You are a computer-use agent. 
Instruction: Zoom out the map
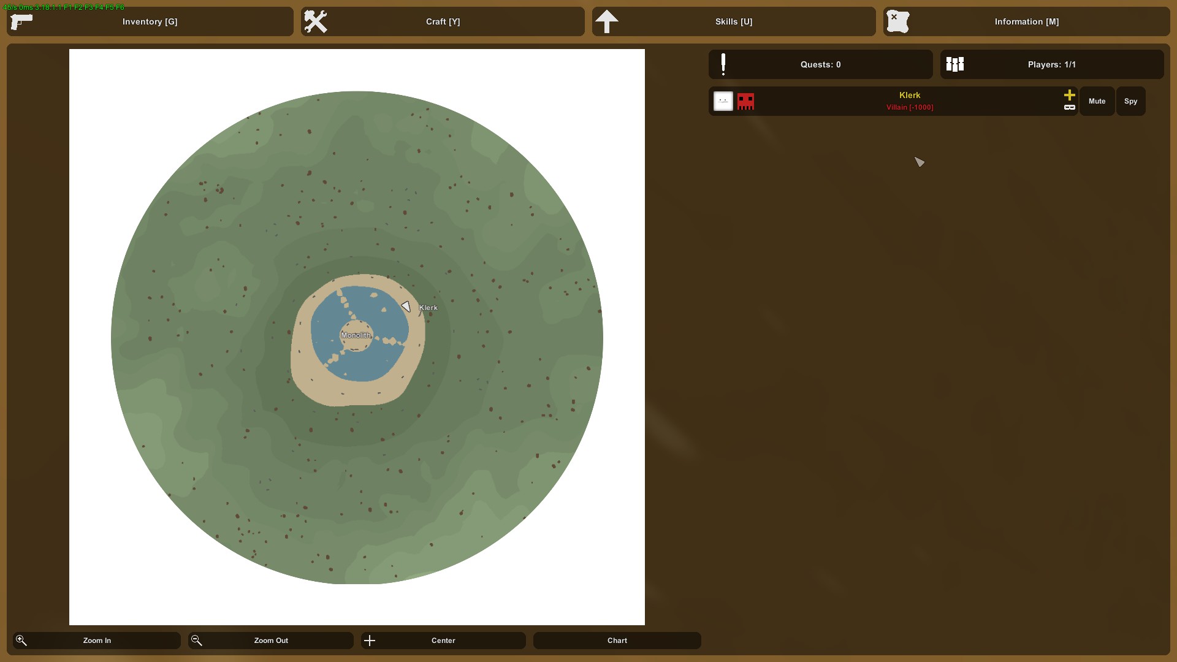[x=271, y=641]
